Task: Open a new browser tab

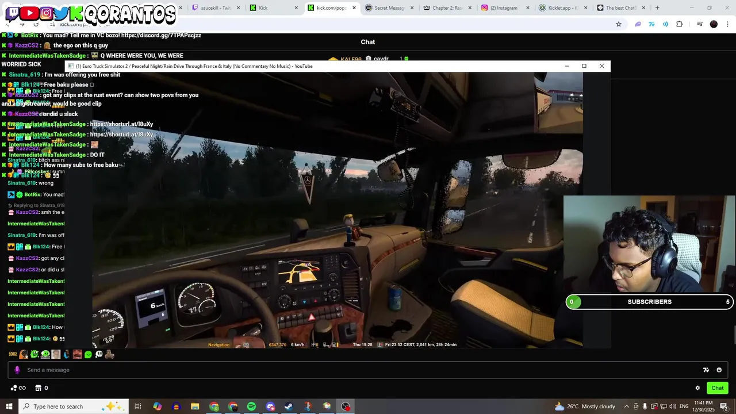Action: tap(657, 8)
